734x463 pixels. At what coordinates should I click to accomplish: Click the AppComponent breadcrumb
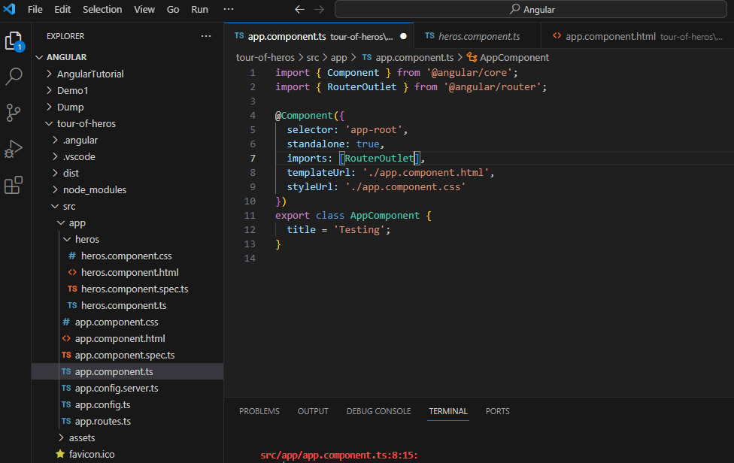point(514,57)
